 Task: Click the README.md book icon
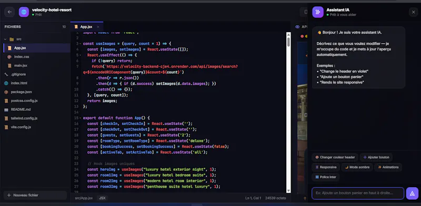click(6, 110)
